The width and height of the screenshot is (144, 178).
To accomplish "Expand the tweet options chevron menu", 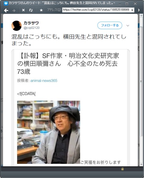I will pyautogui.click(x=128, y=26).
